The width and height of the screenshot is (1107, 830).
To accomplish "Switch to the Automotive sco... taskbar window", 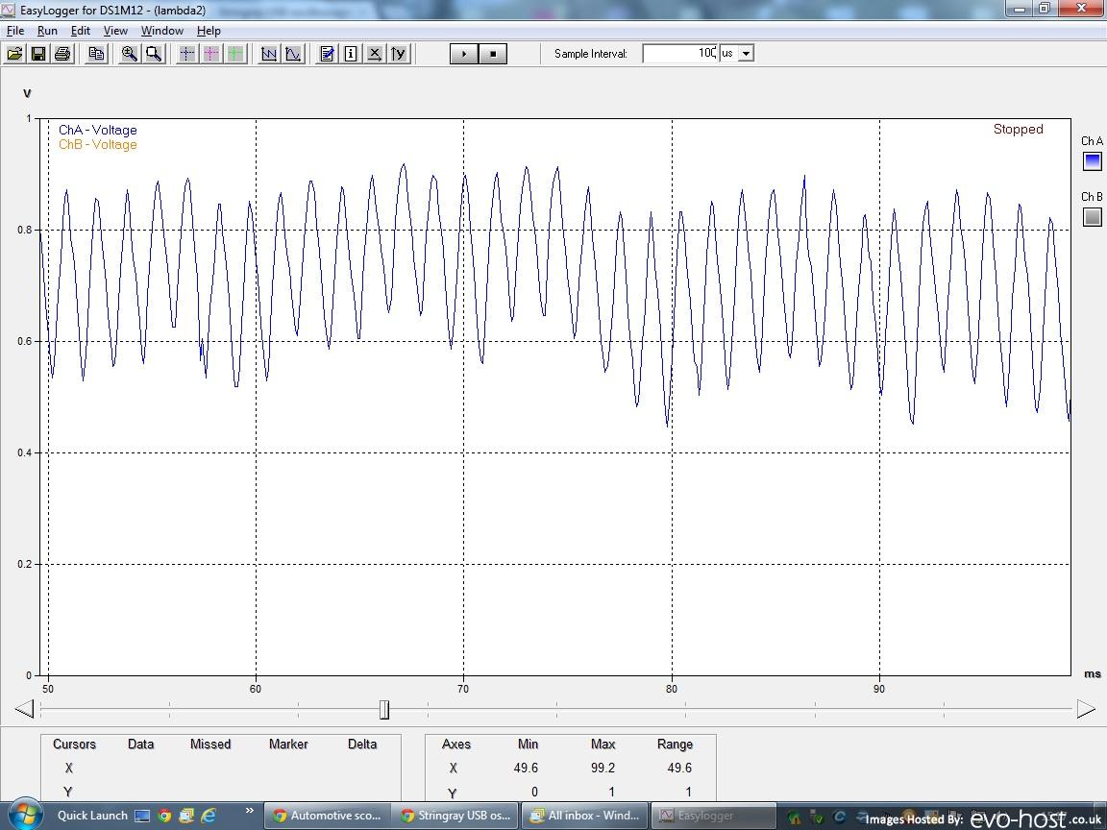I will [x=327, y=816].
